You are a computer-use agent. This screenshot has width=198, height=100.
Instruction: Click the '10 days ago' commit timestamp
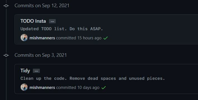point(88,88)
